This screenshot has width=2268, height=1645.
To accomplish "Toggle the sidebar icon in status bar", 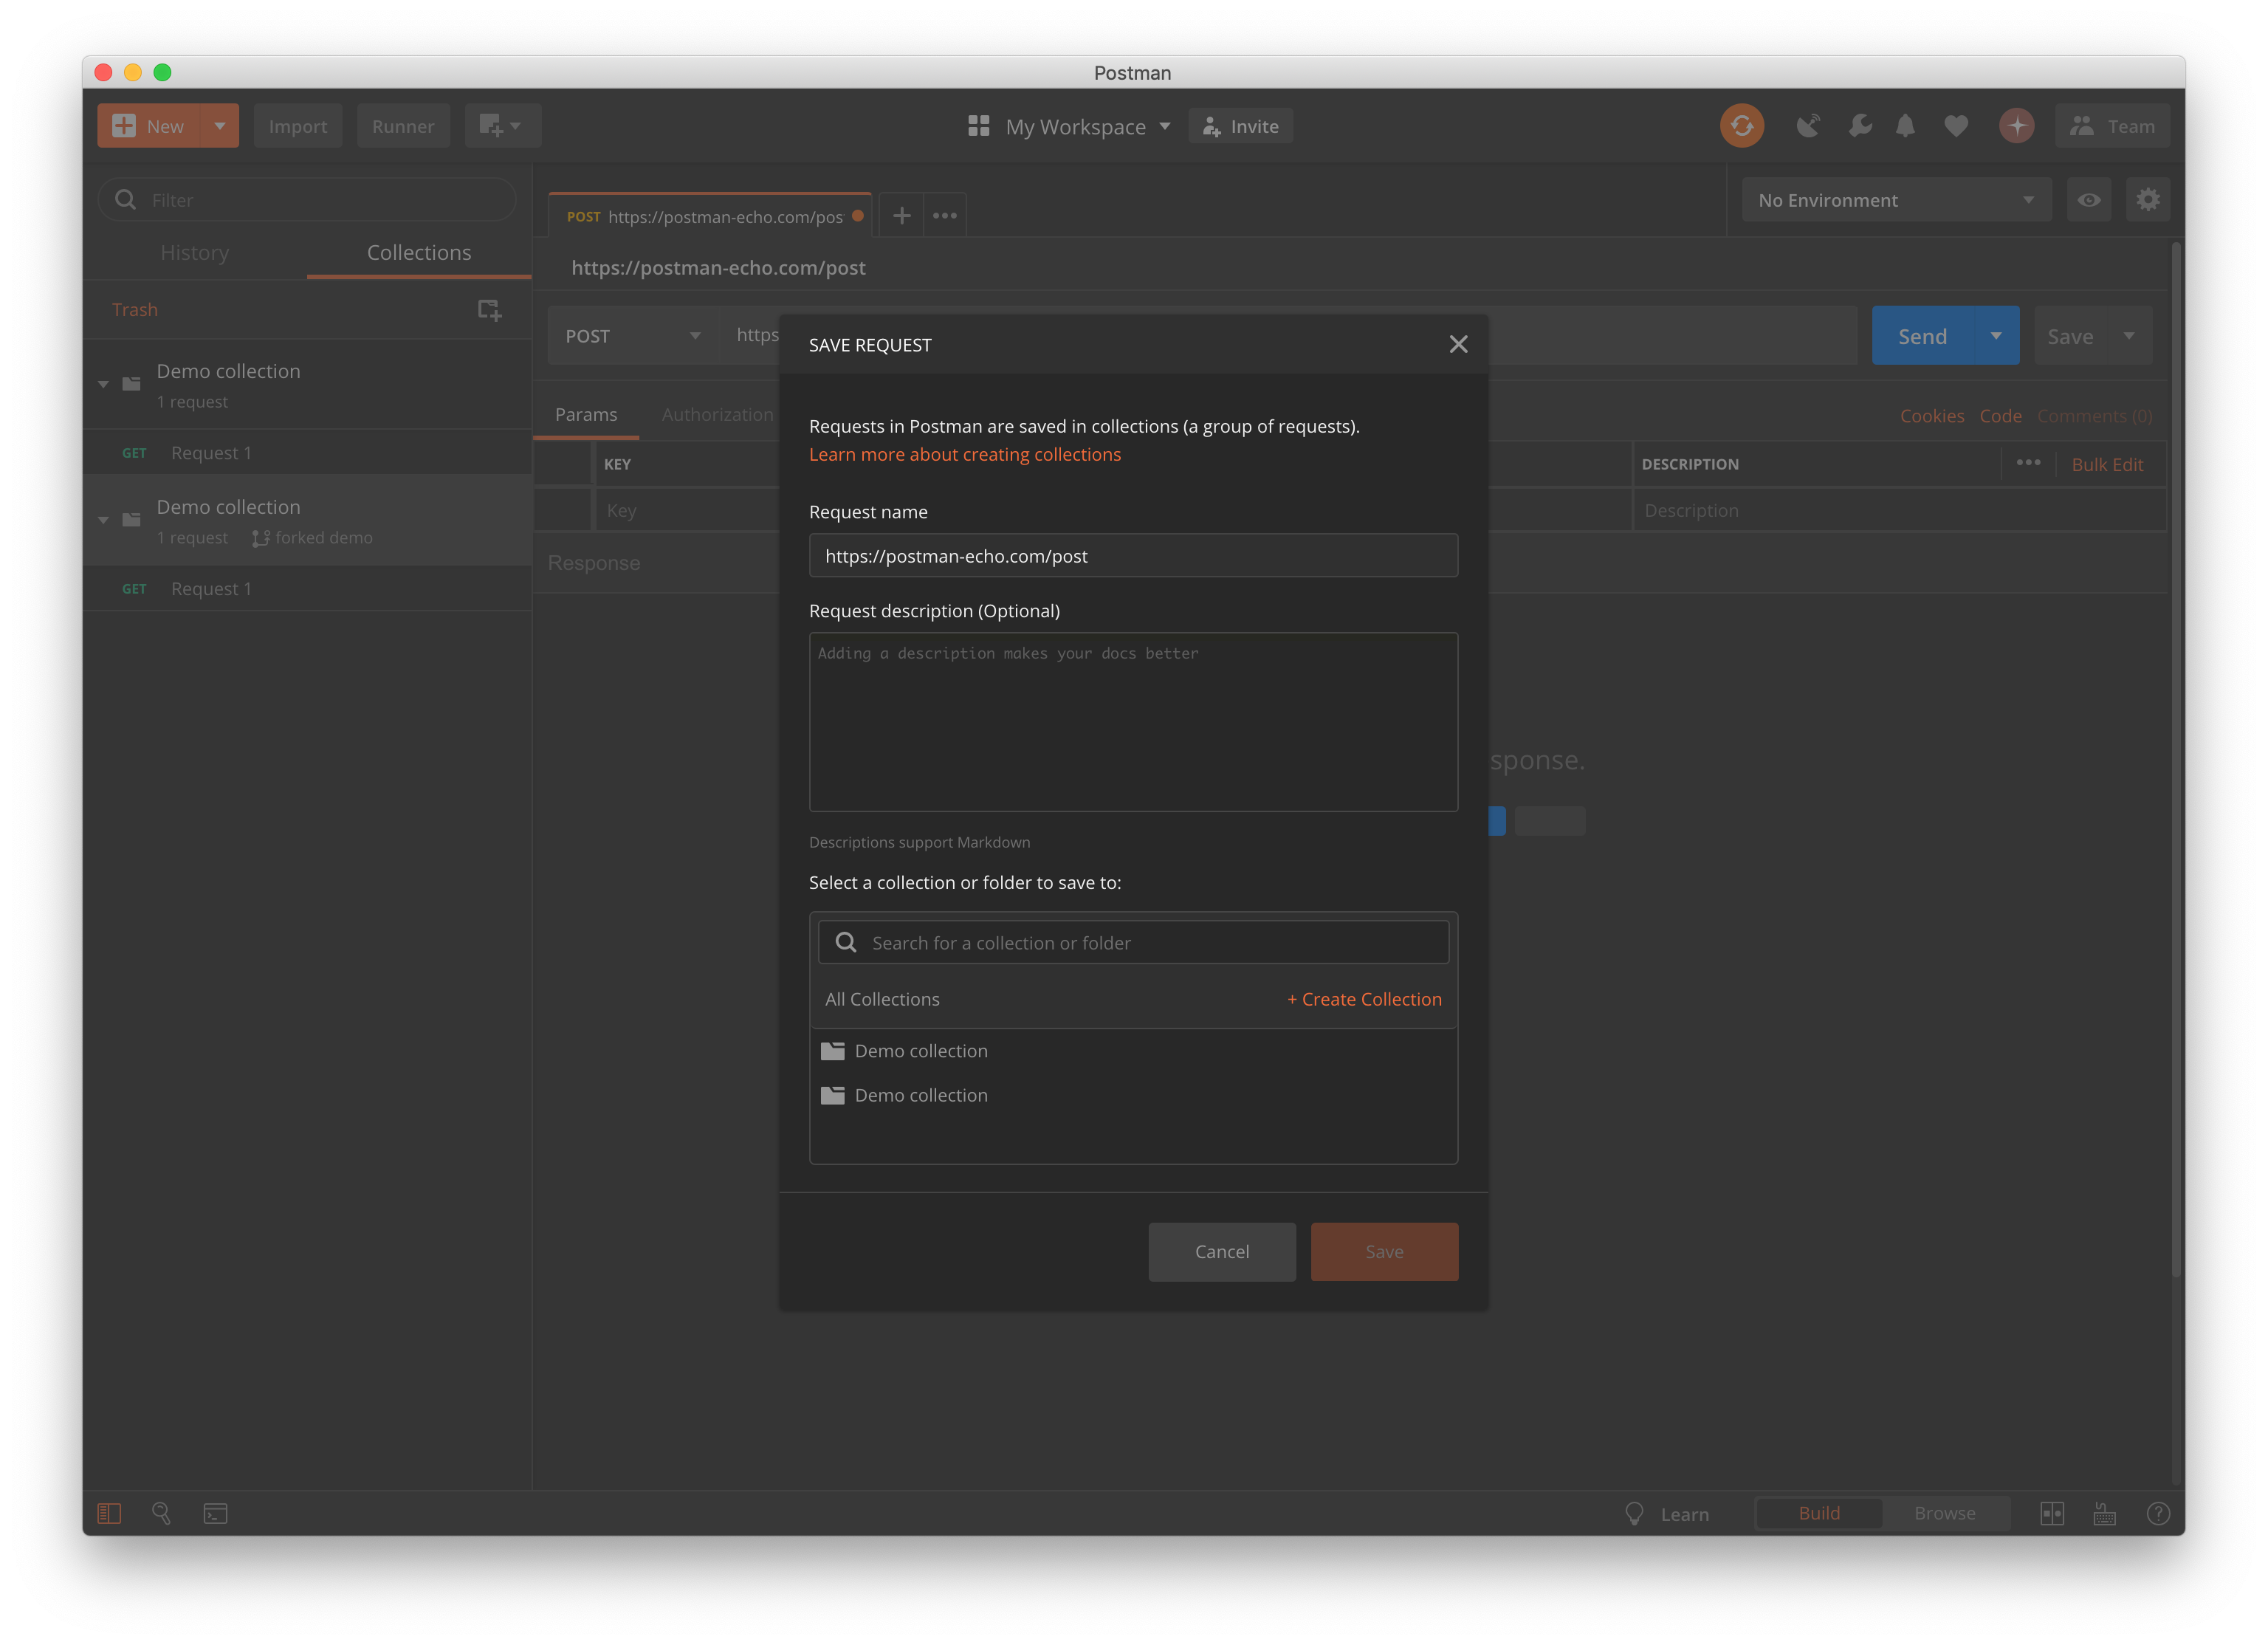I will coord(109,1513).
